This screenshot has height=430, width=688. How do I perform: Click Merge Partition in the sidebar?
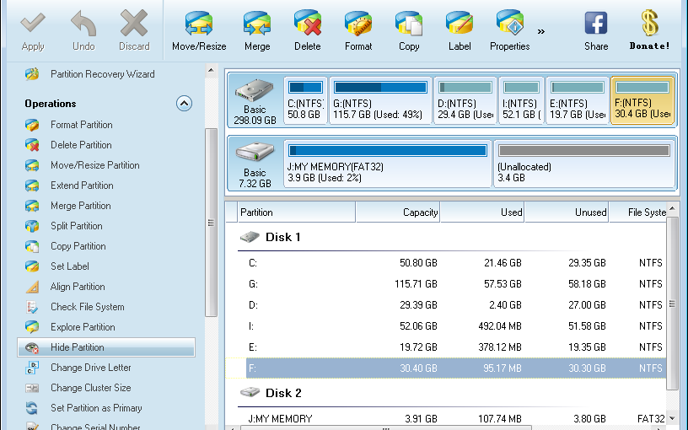[67, 206]
